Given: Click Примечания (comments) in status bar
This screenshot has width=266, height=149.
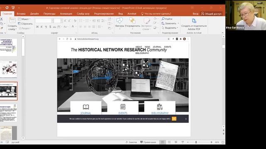Looking at the screenshot, I should (x=148, y=142).
